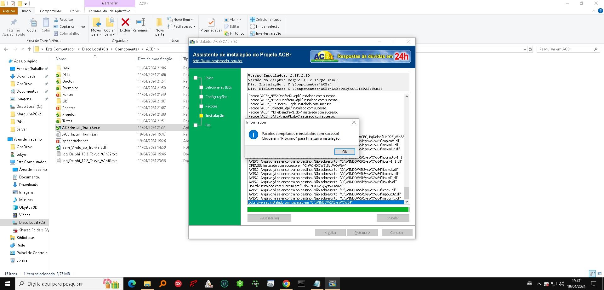This screenshot has width=604, height=290.
Task: Open the Fácil acesso dropdown
Action: coord(182,26)
